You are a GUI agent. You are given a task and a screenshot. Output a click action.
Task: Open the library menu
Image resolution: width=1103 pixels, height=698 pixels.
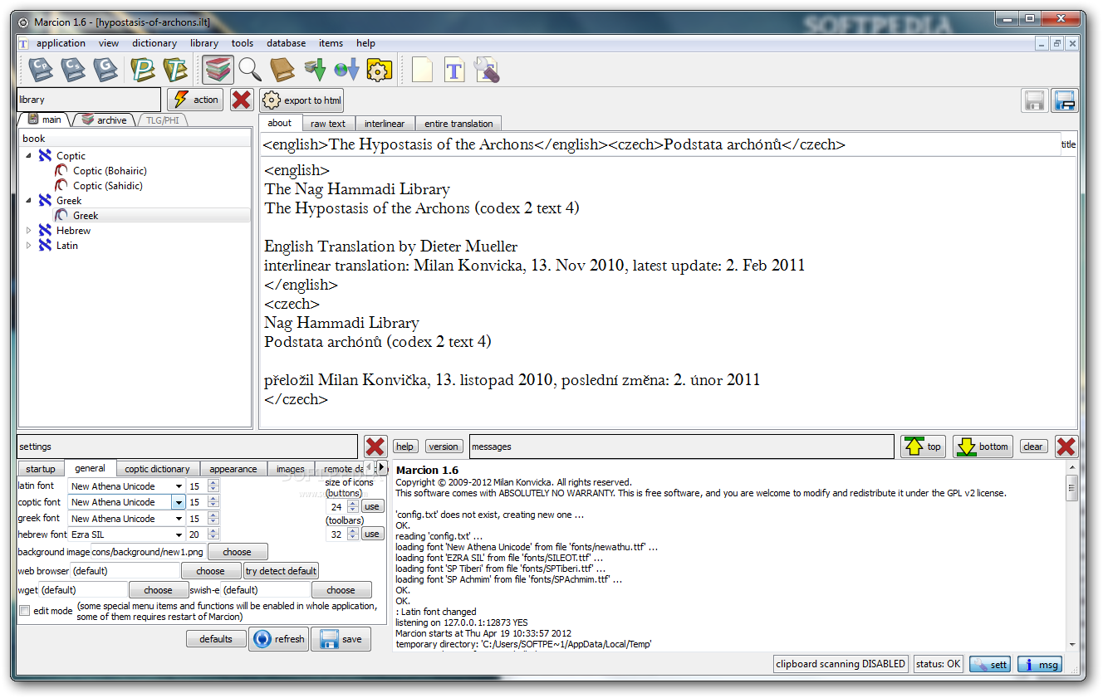click(203, 43)
